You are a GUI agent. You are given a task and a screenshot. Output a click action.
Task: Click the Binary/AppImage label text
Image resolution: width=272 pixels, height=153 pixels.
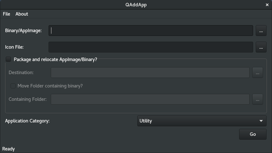click(23, 31)
